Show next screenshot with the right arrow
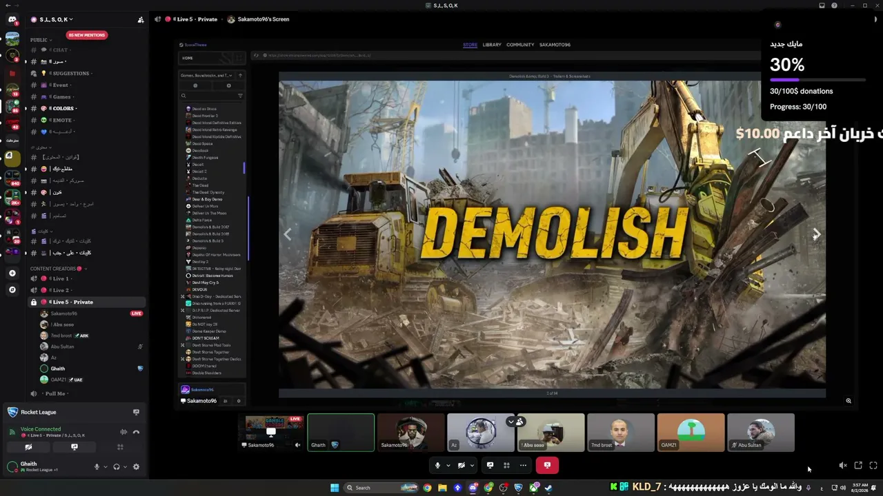Viewport: 883px width, 496px height. pyautogui.click(x=816, y=235)
